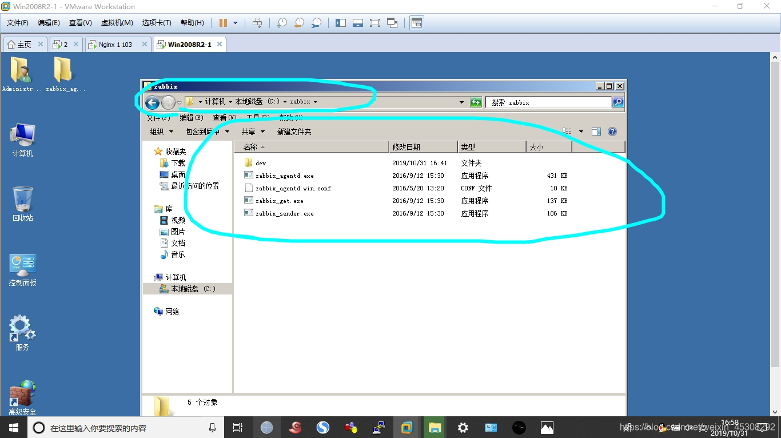Screen dimensions: 781x438
Task: Open VMware 帮助(H) menu
Action: (x=192, y=23)
